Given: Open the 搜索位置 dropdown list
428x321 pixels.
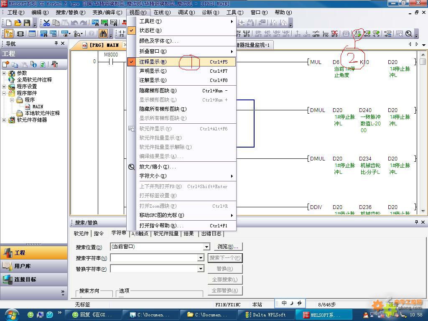Looking at the screenshot, I should click(x=206, y=247).
